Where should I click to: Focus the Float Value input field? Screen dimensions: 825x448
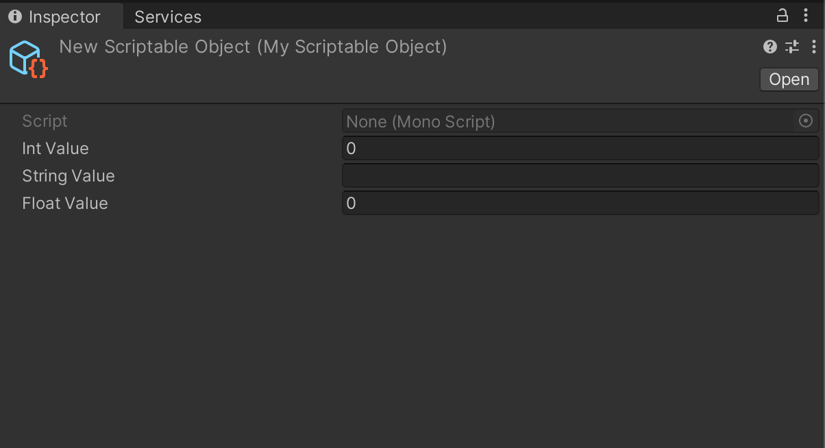pos(580,203)
